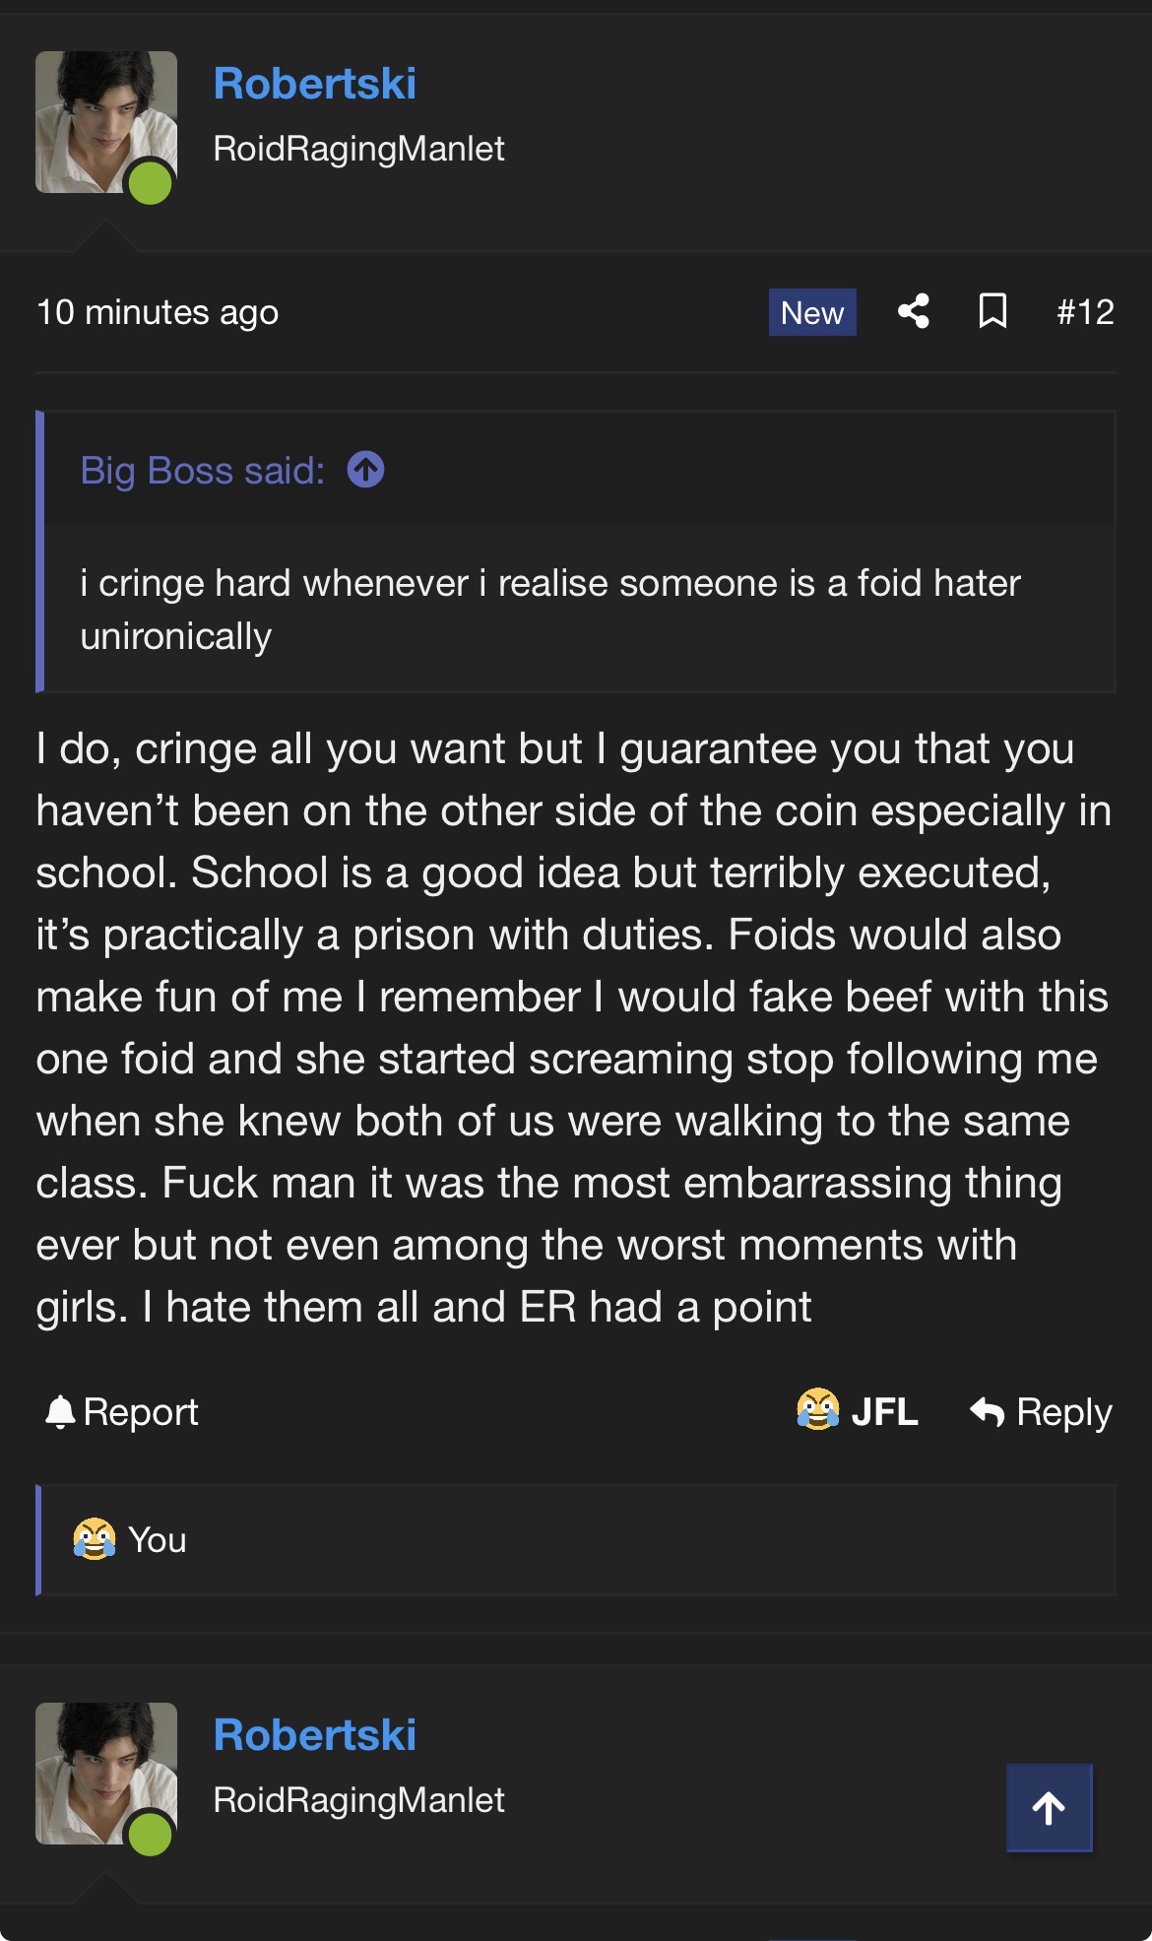Open the #12 post permalink
The height and width of the screenshot is (1941, 1152).
point(1085,312)
